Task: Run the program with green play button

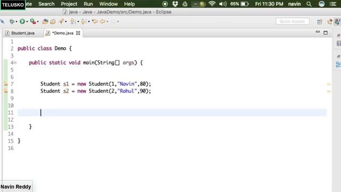Action: pos(22,21)
